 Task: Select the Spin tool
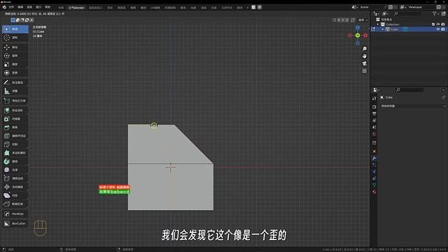click(15, 162)
